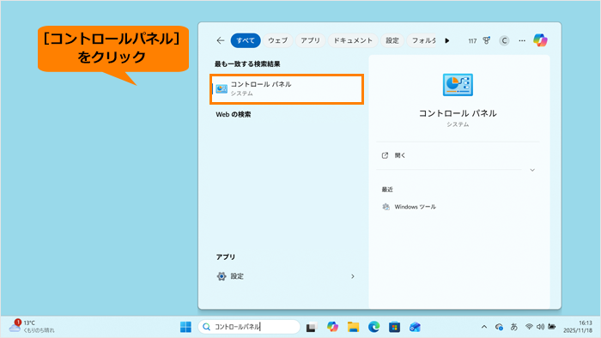Show hidden system tray icons

point(484,327)
